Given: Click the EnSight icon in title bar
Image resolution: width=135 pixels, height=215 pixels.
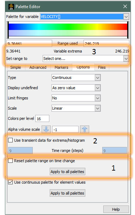Looking at the screenshot, I should [11, 7].
